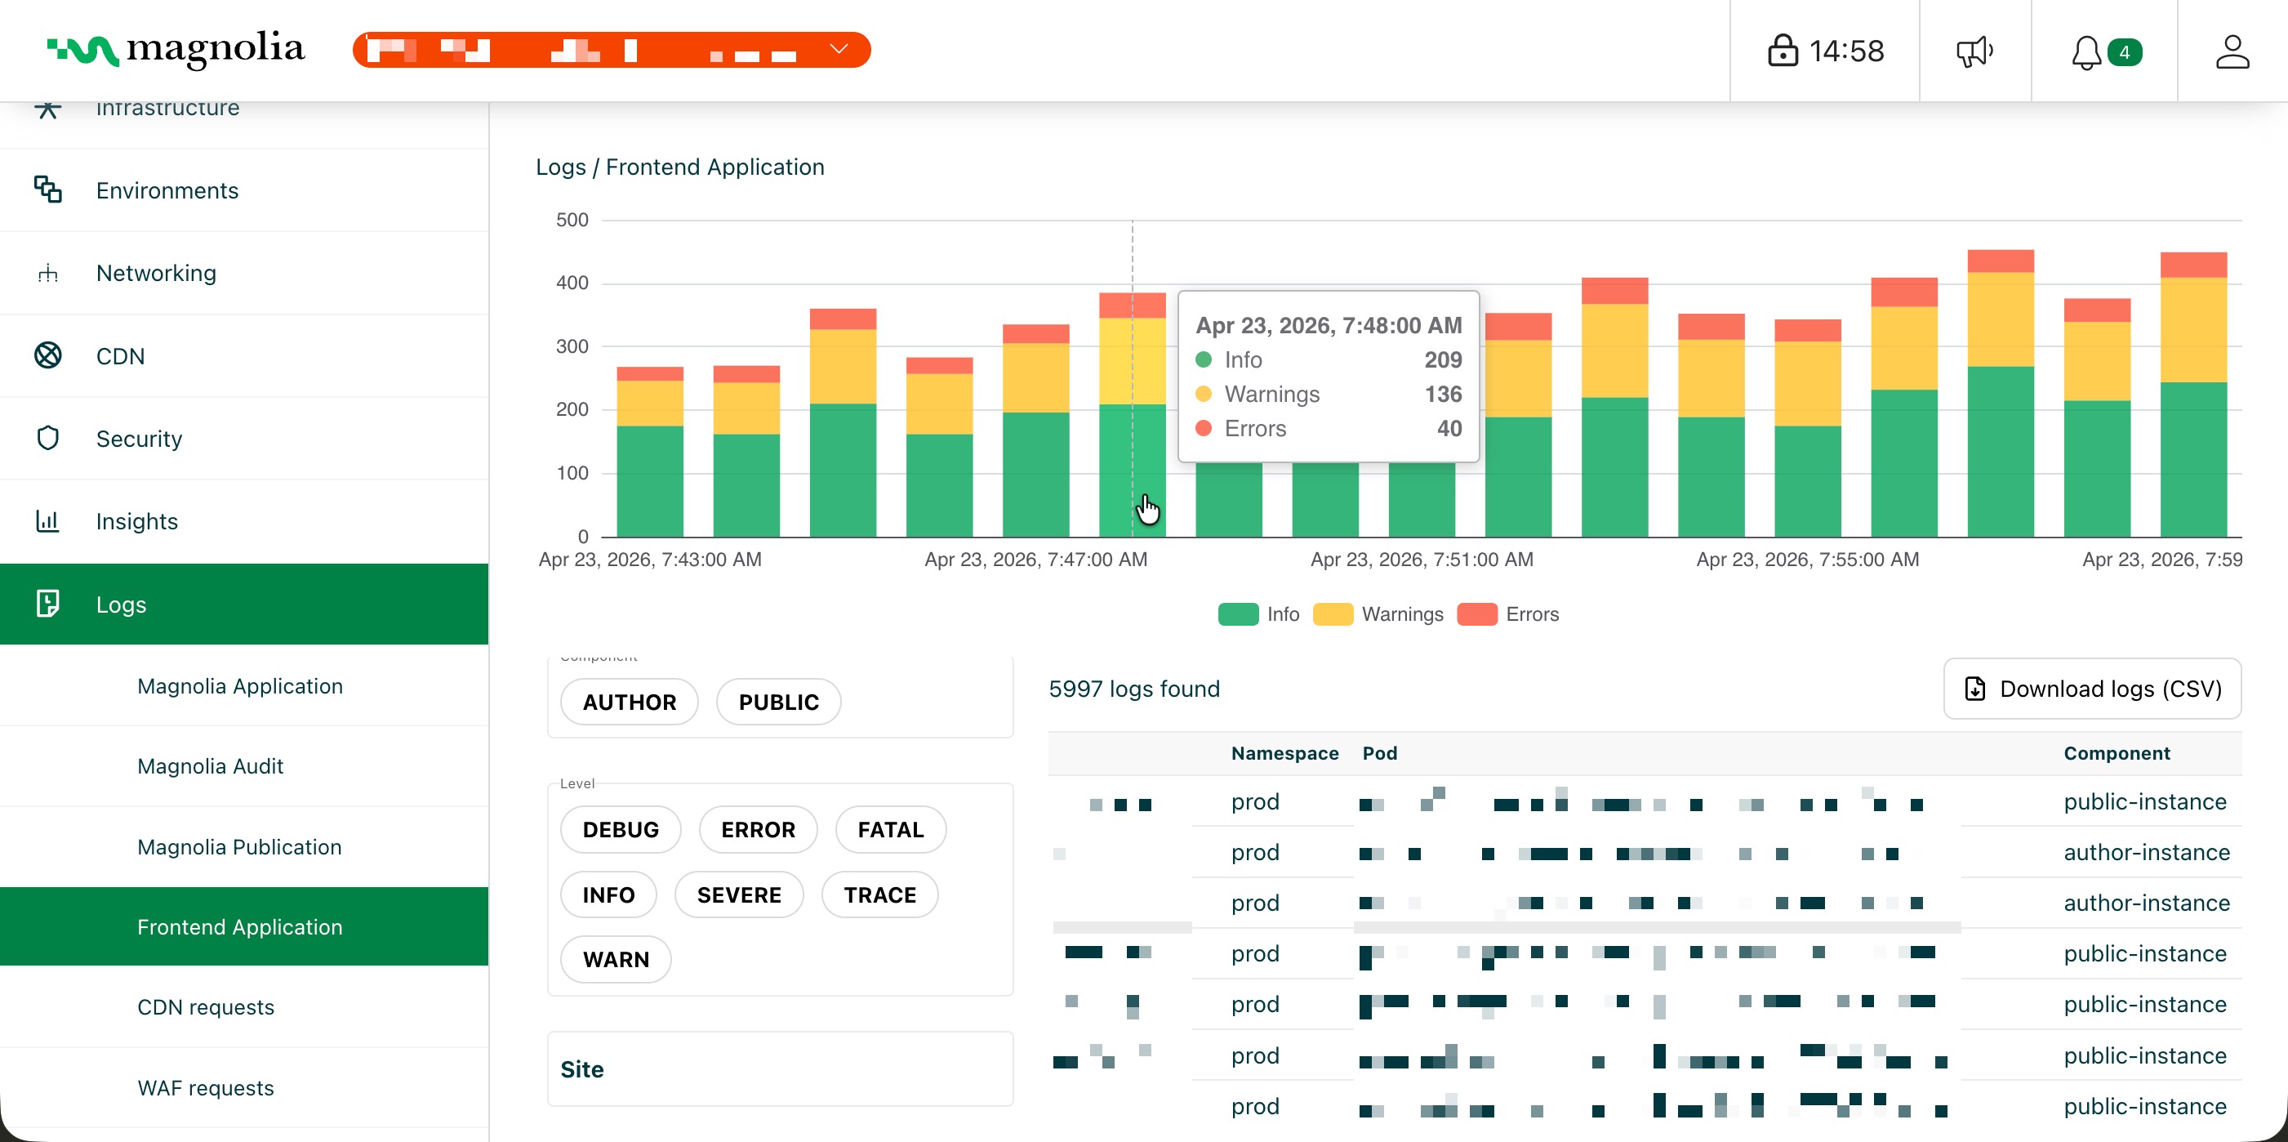Viewport: 2288px width, 1142px height.
Task: Click the Pod column header
Action: [x=1379, y=752]
